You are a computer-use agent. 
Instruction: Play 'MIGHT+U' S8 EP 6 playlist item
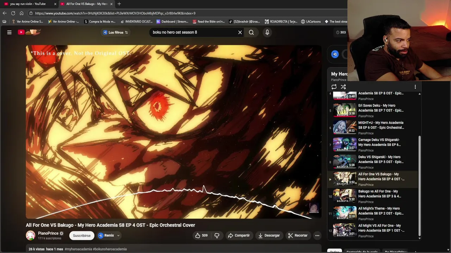tap(373, 128)
